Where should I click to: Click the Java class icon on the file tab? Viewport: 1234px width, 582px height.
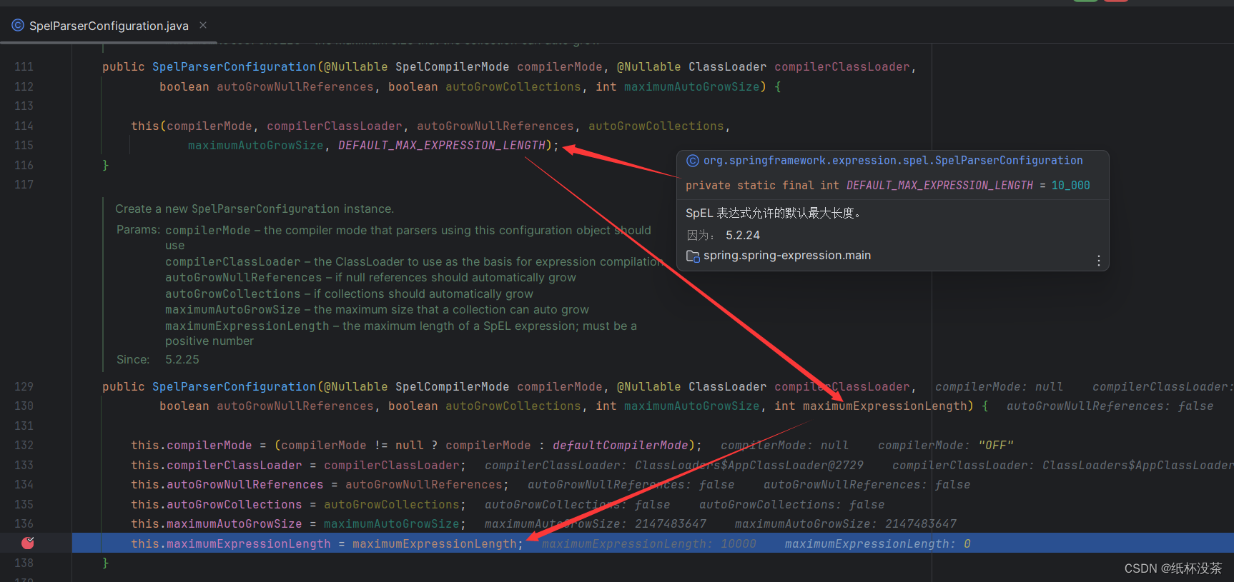[x=18, y=26]
